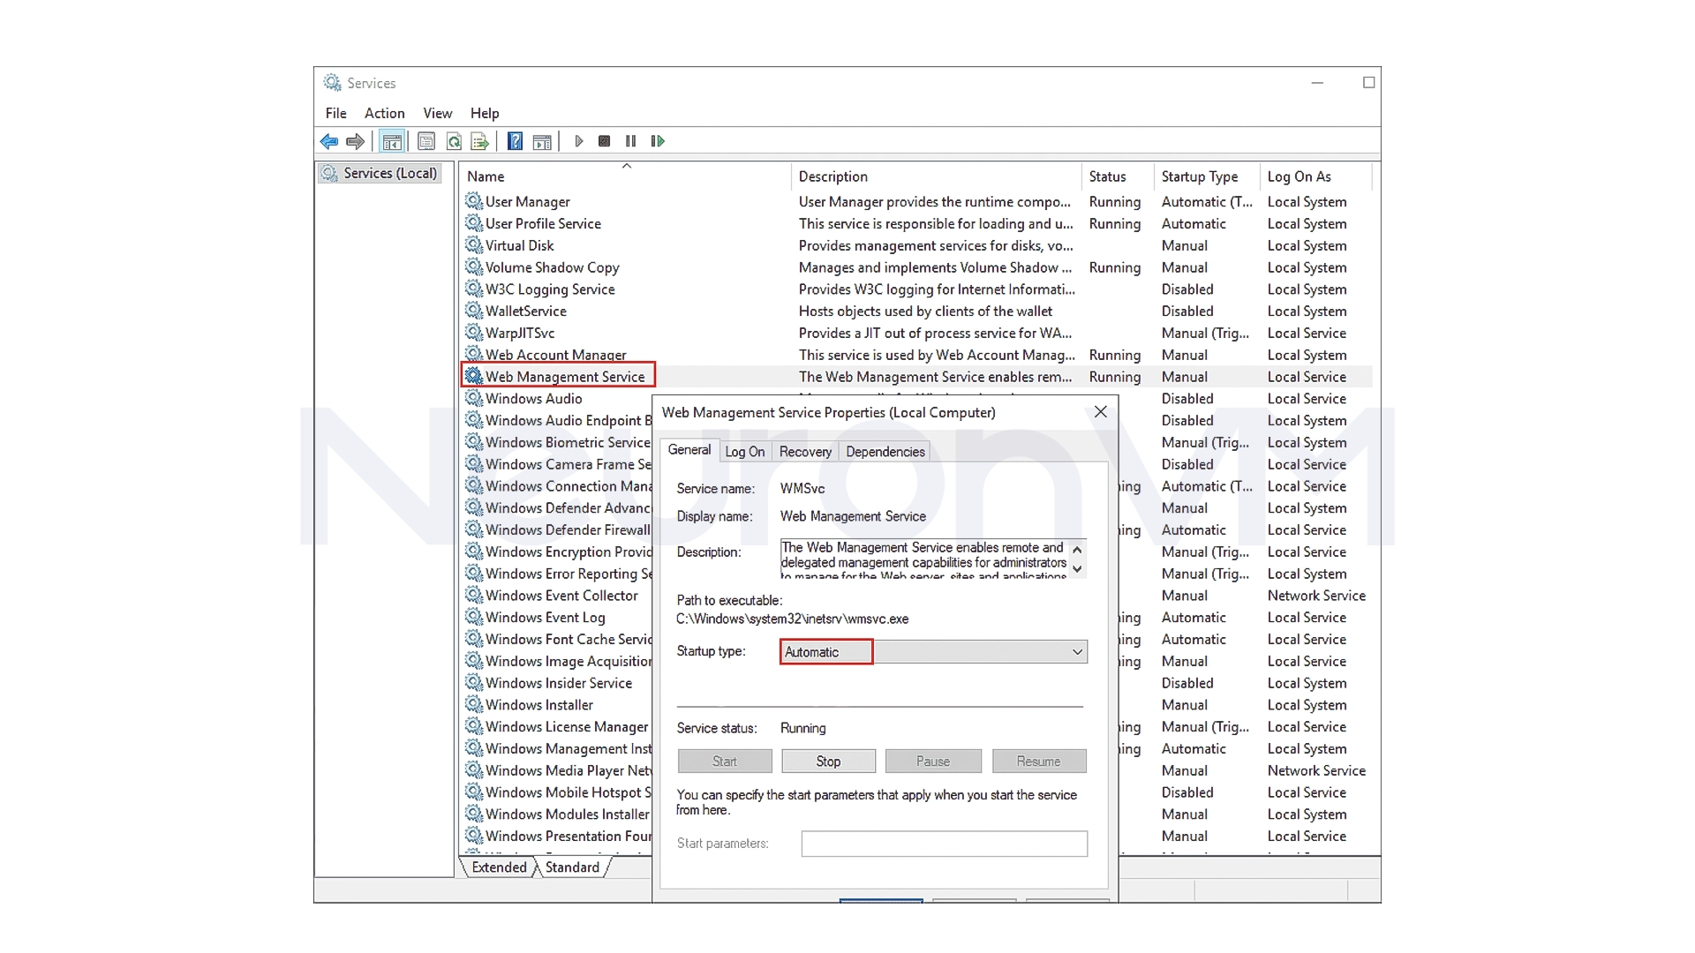
Task: Collapse the Name column sort arrow
Action: (627, 165)
